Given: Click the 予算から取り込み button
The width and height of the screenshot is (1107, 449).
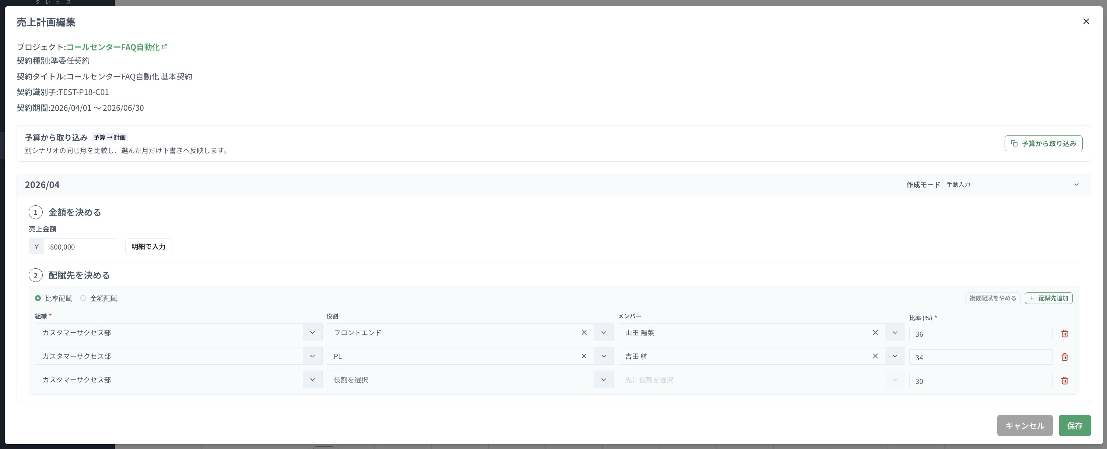Looking at the screenshot, I should (1043, 144).
